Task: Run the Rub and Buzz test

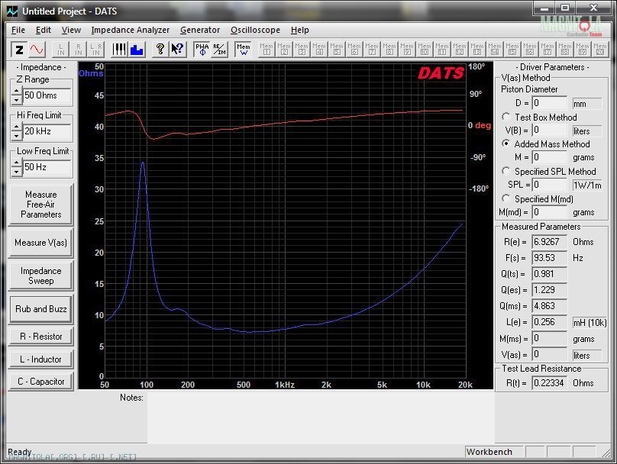Action: coord(41,309)
